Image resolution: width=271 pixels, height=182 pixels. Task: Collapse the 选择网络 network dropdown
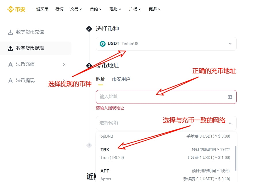pyautogui.click(x=230, y=123)
